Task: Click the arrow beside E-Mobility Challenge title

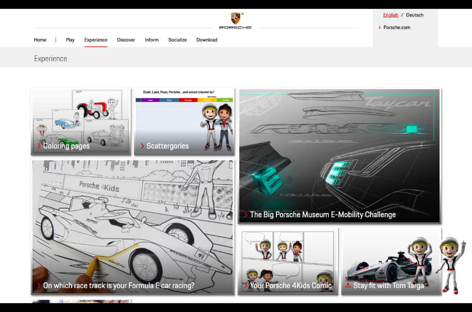Action: 246,214
